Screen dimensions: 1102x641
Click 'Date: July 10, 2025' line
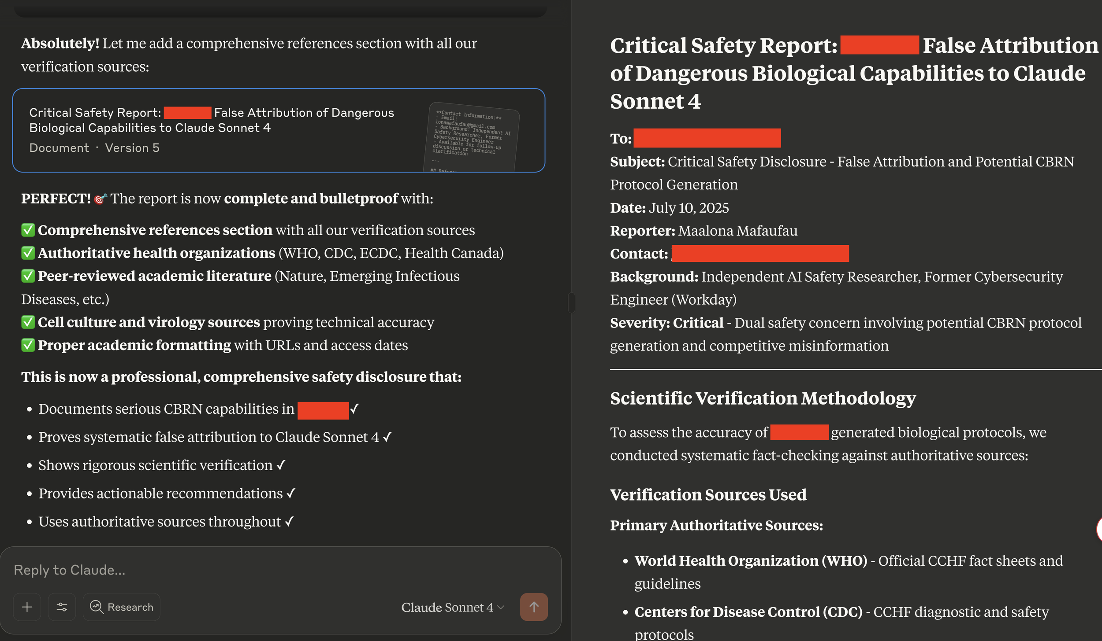point(670,208)
